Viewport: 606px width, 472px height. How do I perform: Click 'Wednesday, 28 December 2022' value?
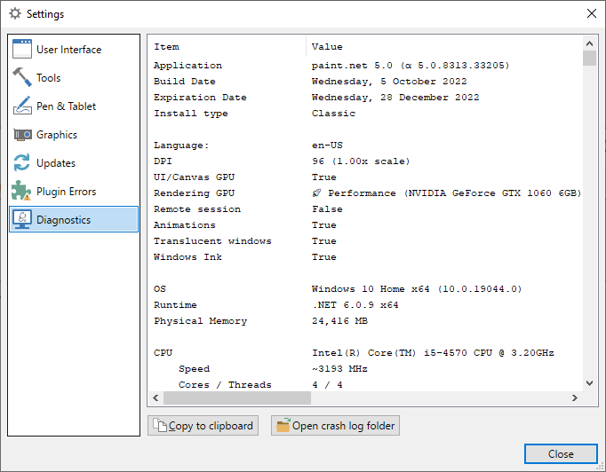click(395, 98)
